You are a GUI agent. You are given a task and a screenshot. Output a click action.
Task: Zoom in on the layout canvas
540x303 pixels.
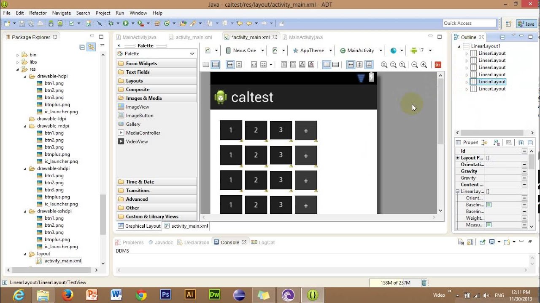424,64
